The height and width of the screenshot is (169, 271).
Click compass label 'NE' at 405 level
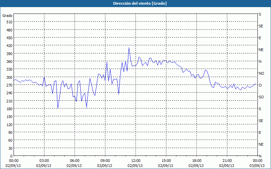coord(261,50)
